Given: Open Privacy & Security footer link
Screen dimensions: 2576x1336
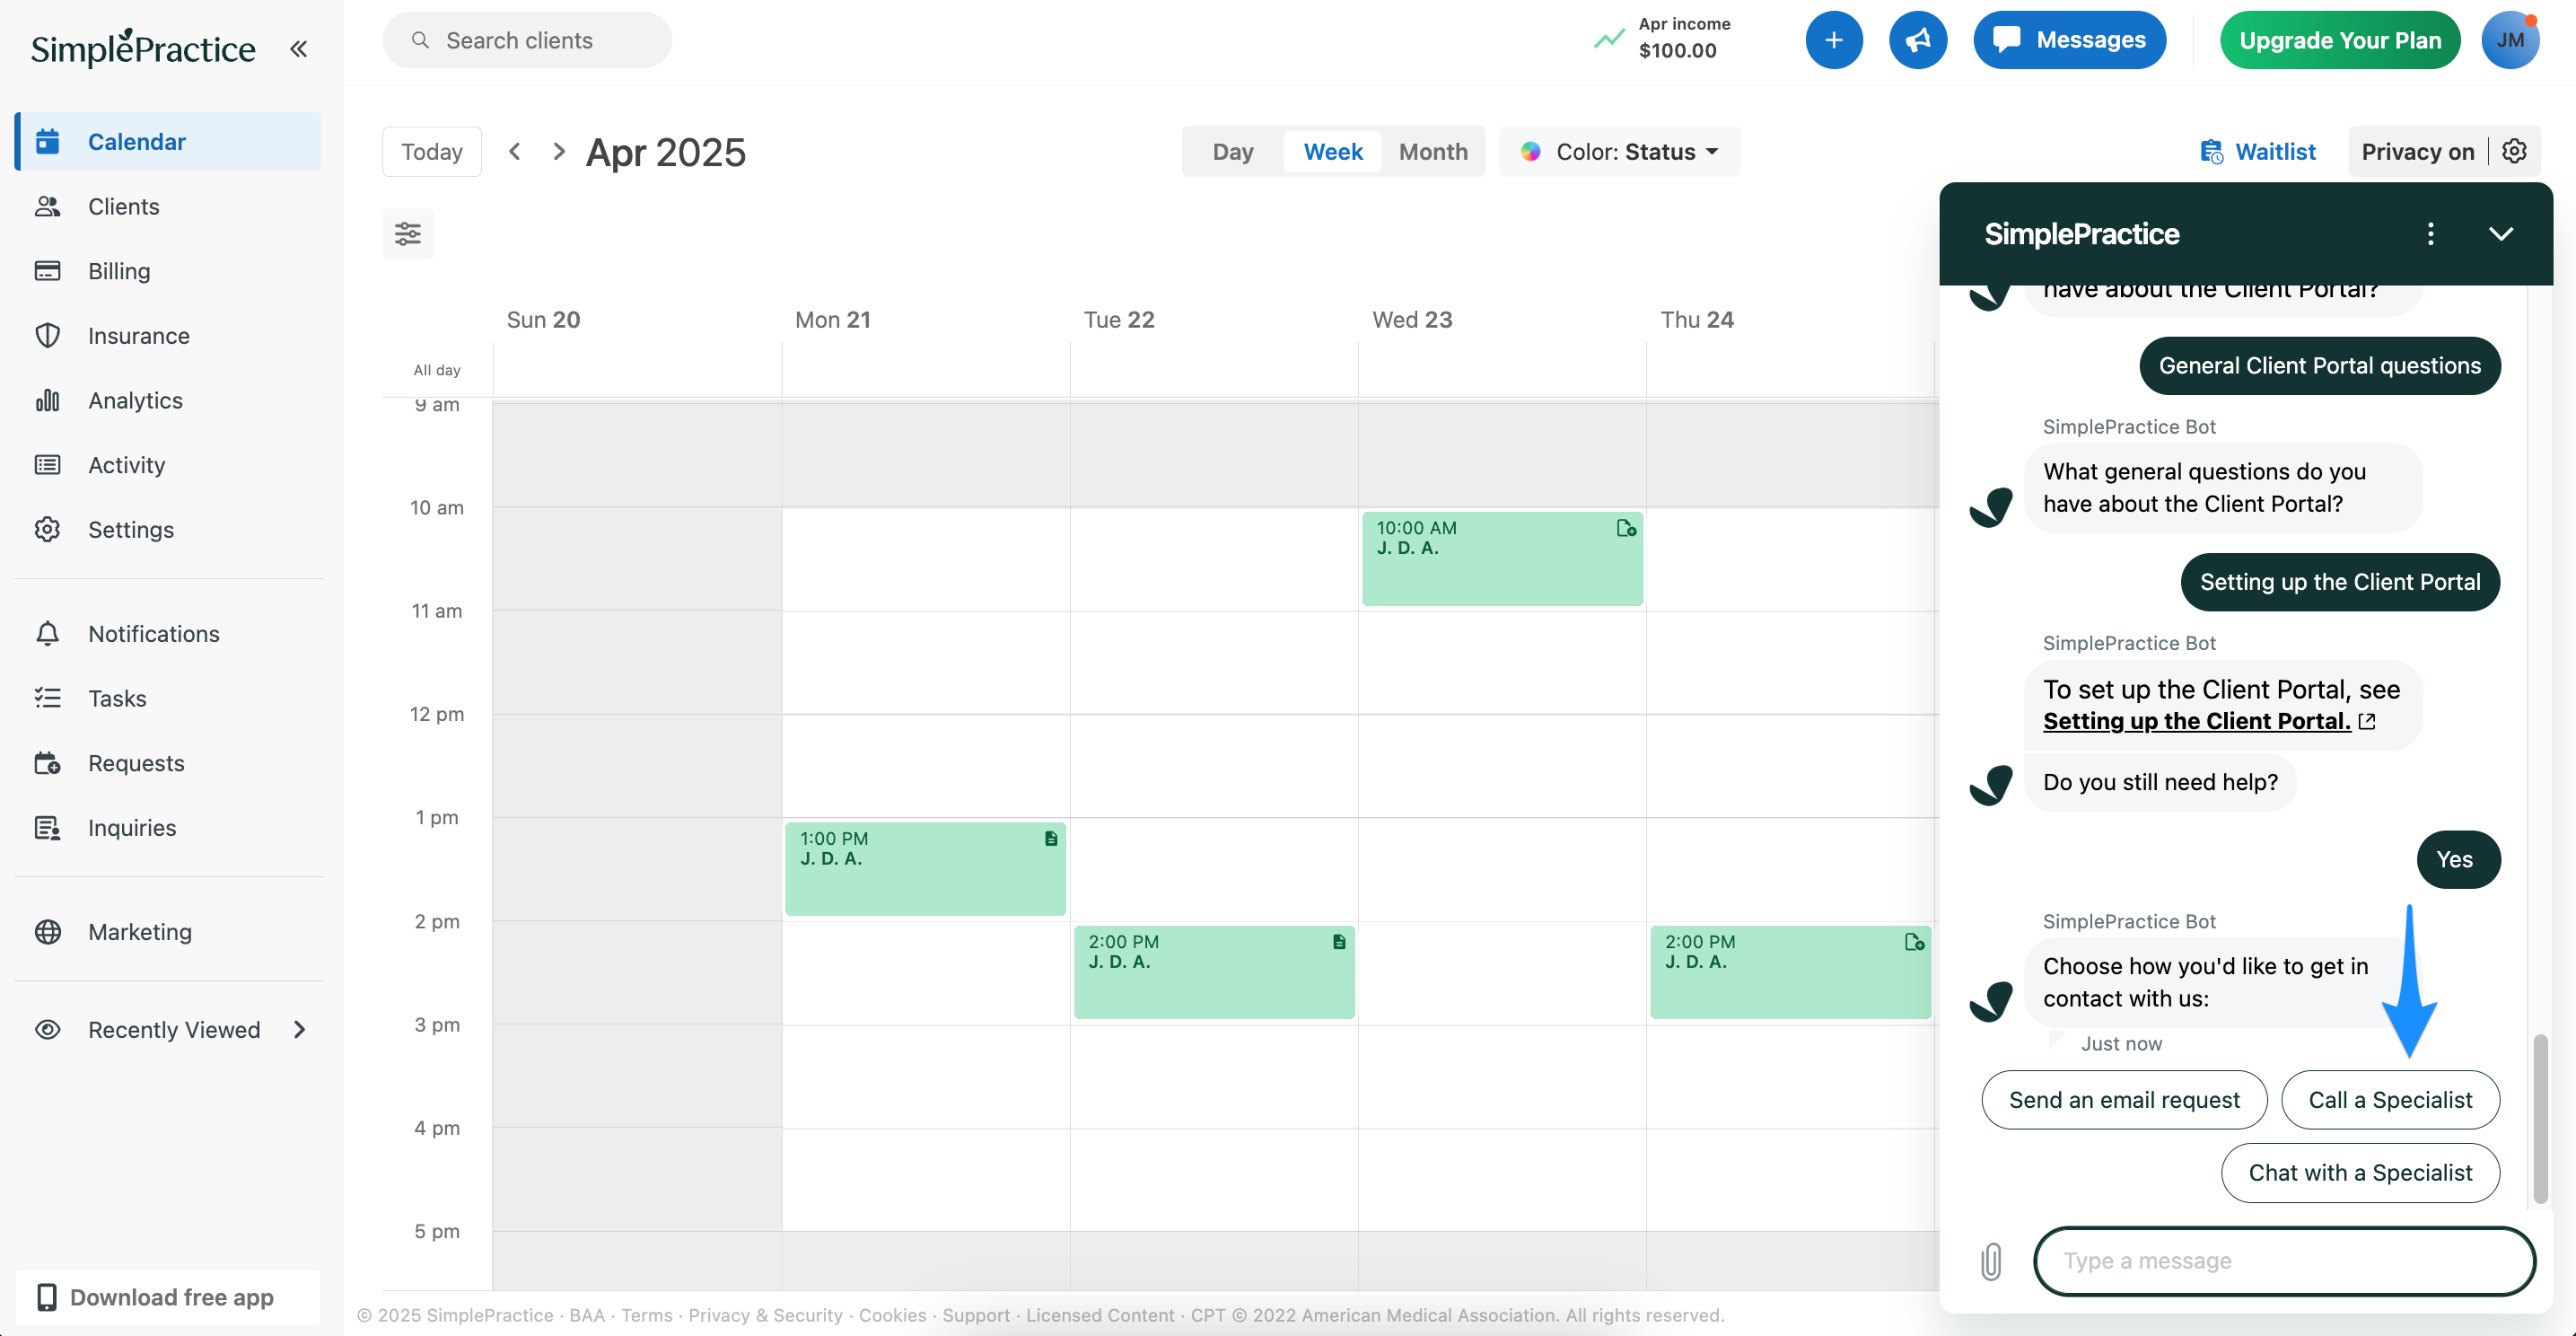Looking at the screenshot, I should point(765,1315).
